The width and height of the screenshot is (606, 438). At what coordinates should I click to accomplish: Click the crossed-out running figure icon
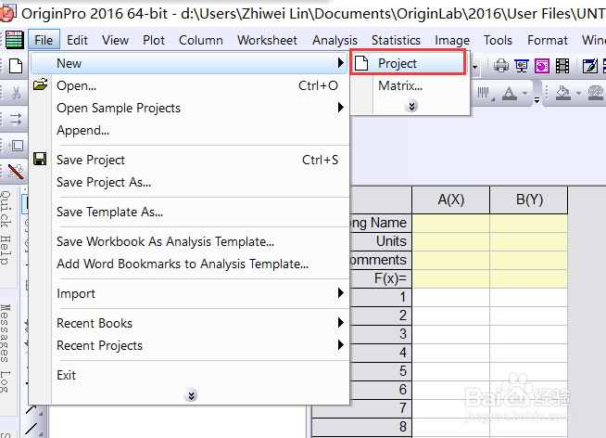coord(16,172)
